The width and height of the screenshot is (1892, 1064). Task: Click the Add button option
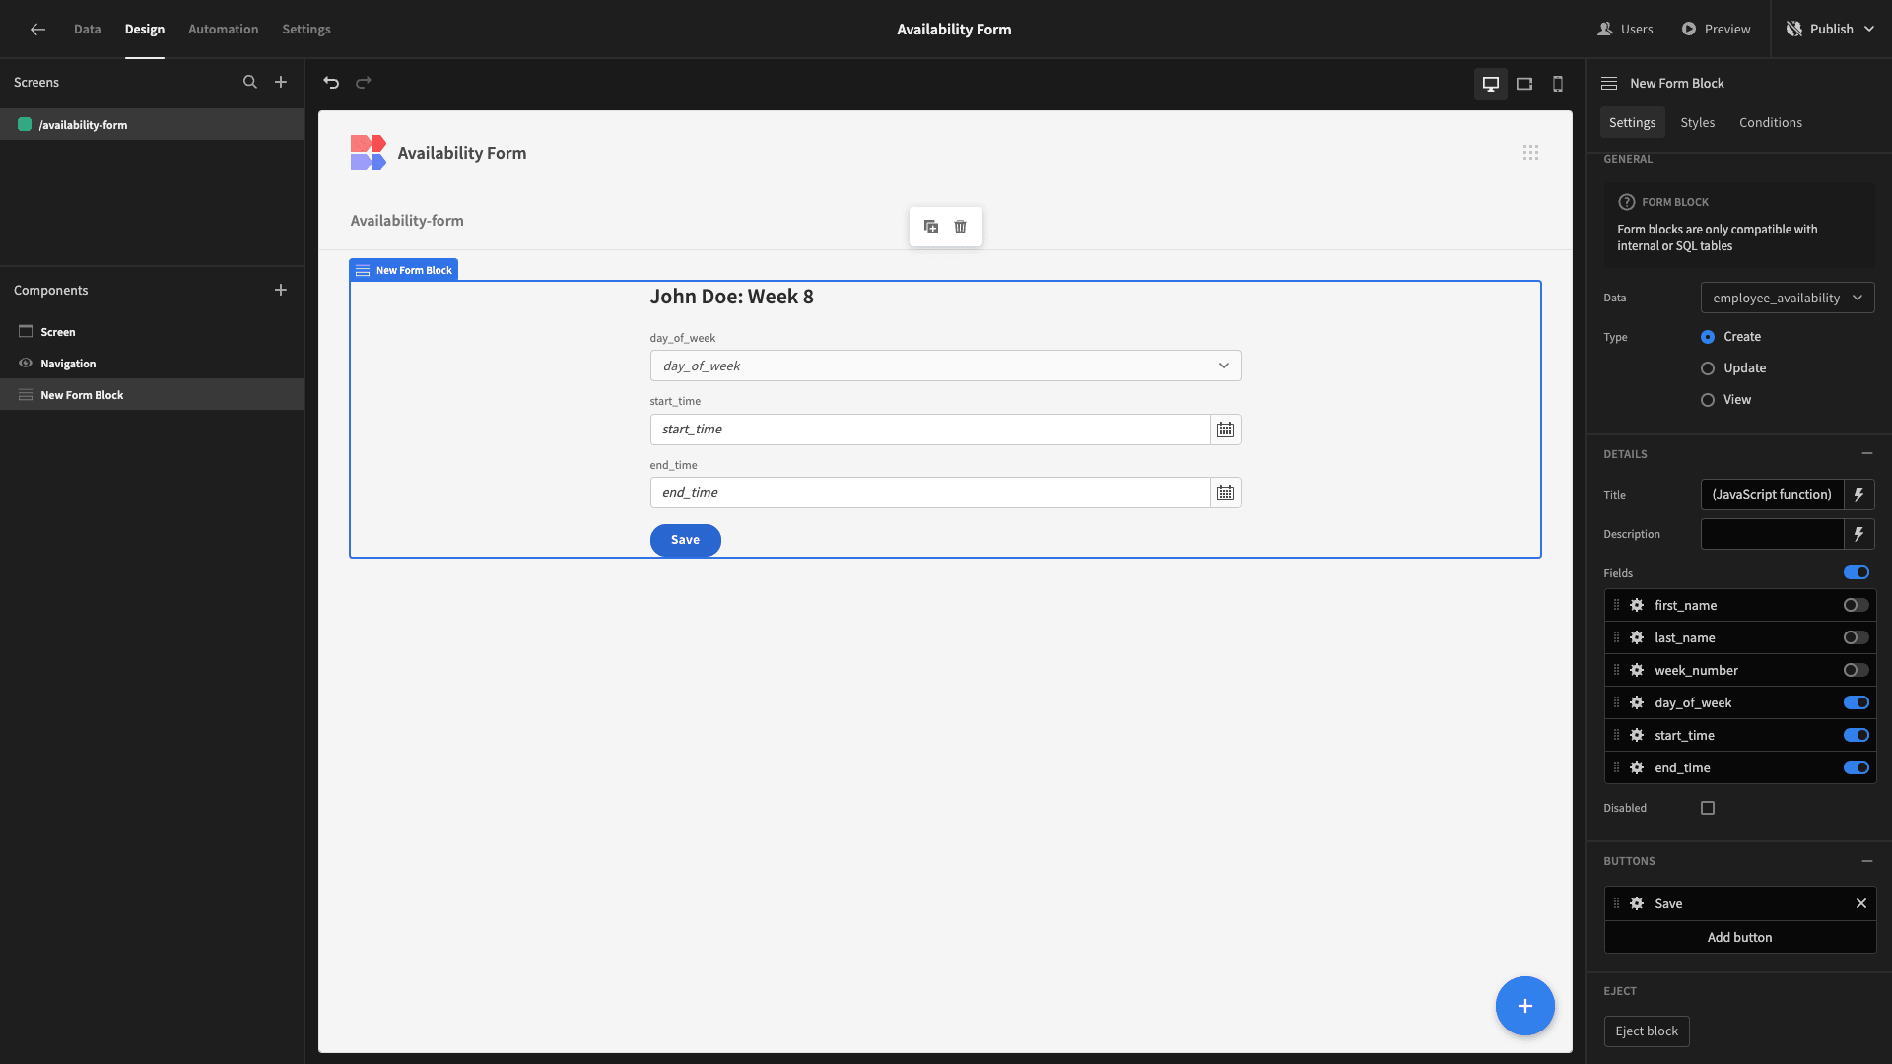click(1739, 938)
